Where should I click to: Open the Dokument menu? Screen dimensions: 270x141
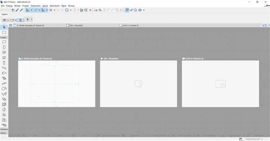coord(36,6)
